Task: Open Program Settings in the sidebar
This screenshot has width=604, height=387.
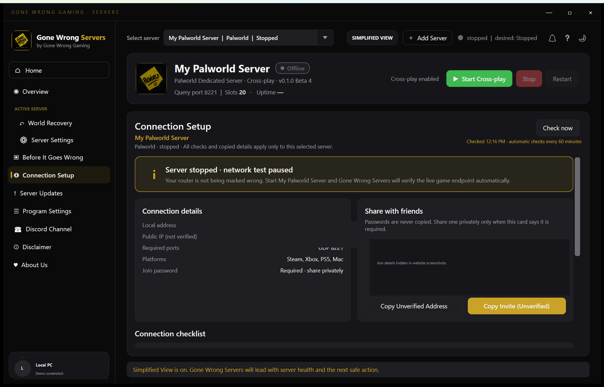Action: [x=59, y=211]
